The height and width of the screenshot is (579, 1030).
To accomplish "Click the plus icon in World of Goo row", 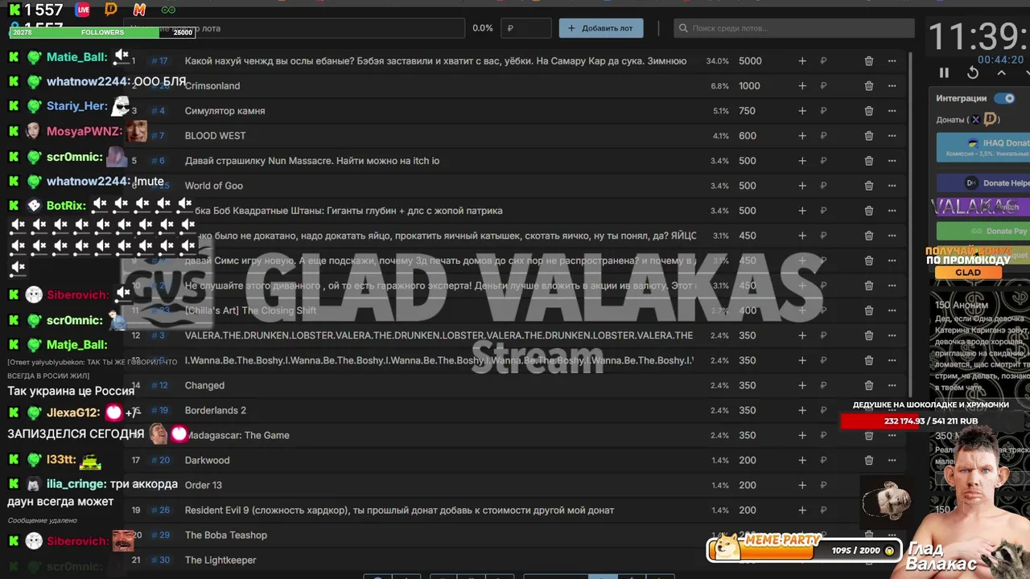I will click(802, 186).
